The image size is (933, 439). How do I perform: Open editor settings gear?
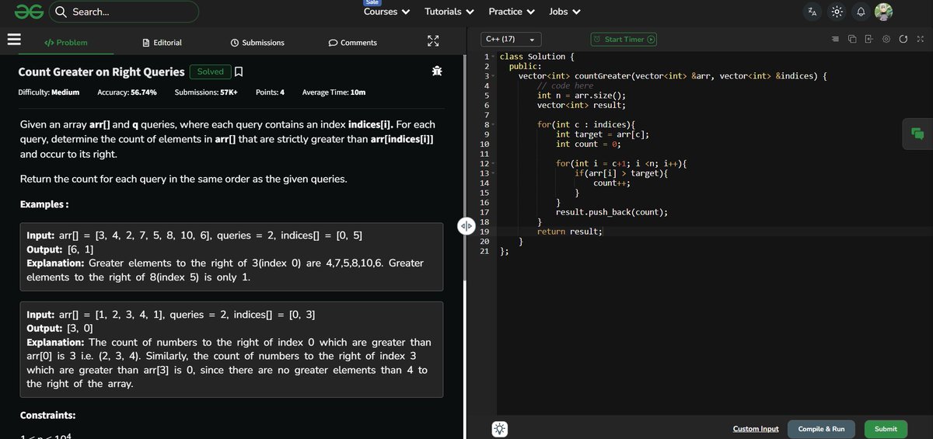click(886, 39)
